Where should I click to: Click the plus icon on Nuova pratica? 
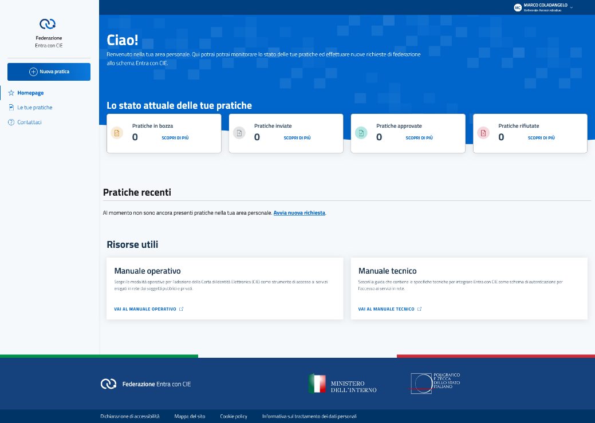coord(33,72)
